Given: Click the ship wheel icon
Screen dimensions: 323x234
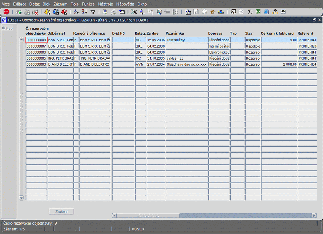Looking at the screenshot, I should click(213, 12).
